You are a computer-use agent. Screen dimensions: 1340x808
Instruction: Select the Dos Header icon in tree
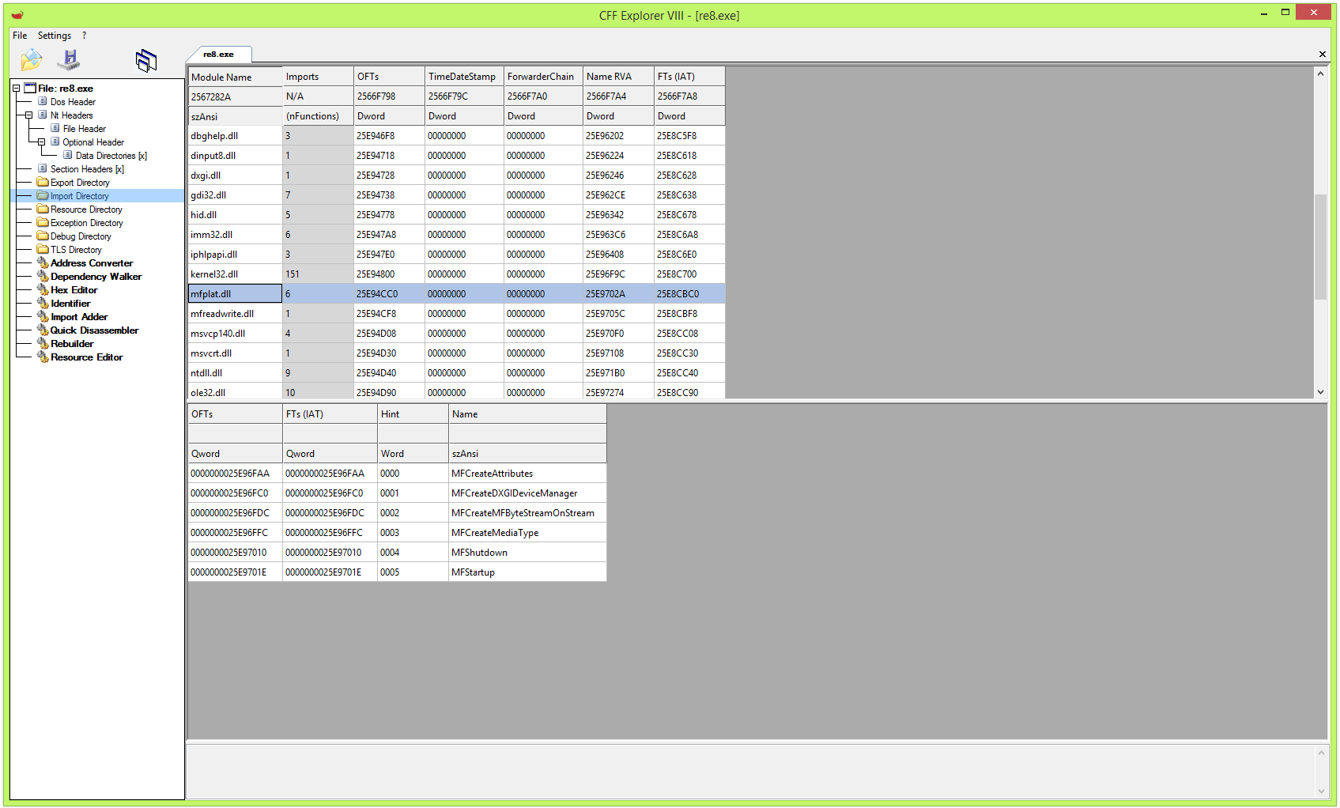pyautogui.click(x=43, y=102)
